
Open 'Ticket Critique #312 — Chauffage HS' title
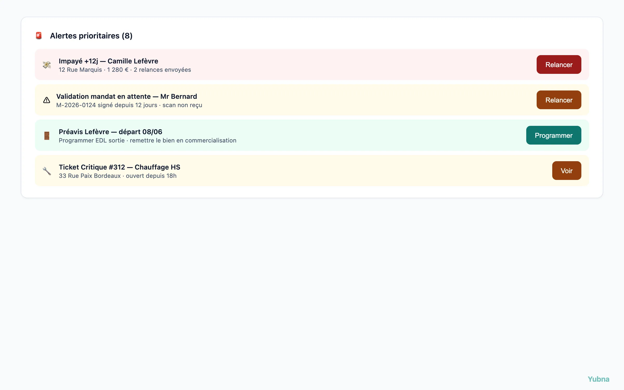coord(119,167)
